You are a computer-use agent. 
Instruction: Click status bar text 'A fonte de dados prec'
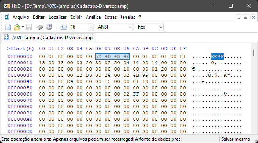pyautogui.click(x=158, y=139)
